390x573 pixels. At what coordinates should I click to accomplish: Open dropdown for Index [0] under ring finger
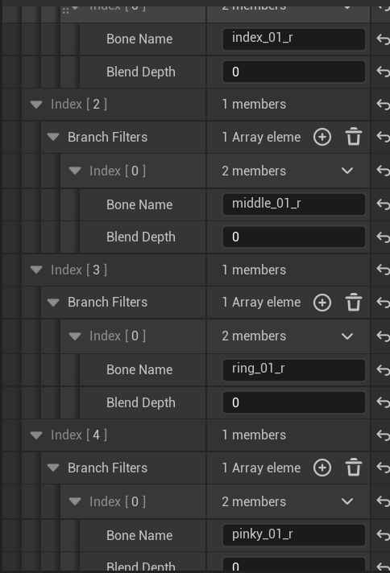tap(347, 336)
